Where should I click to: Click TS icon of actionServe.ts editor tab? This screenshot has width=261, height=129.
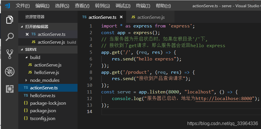[84, 17]
